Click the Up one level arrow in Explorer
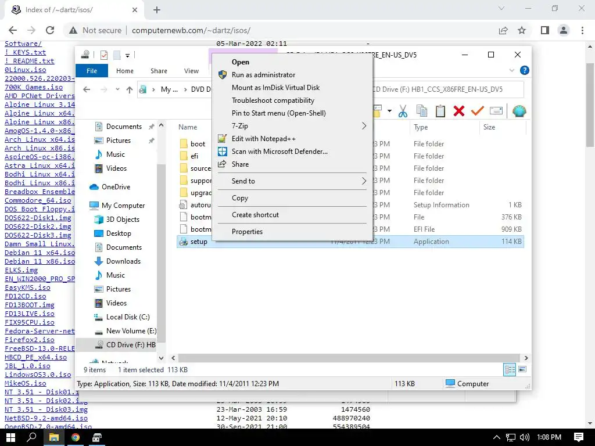This screenshot has height=446, width=595. point(130,89)
